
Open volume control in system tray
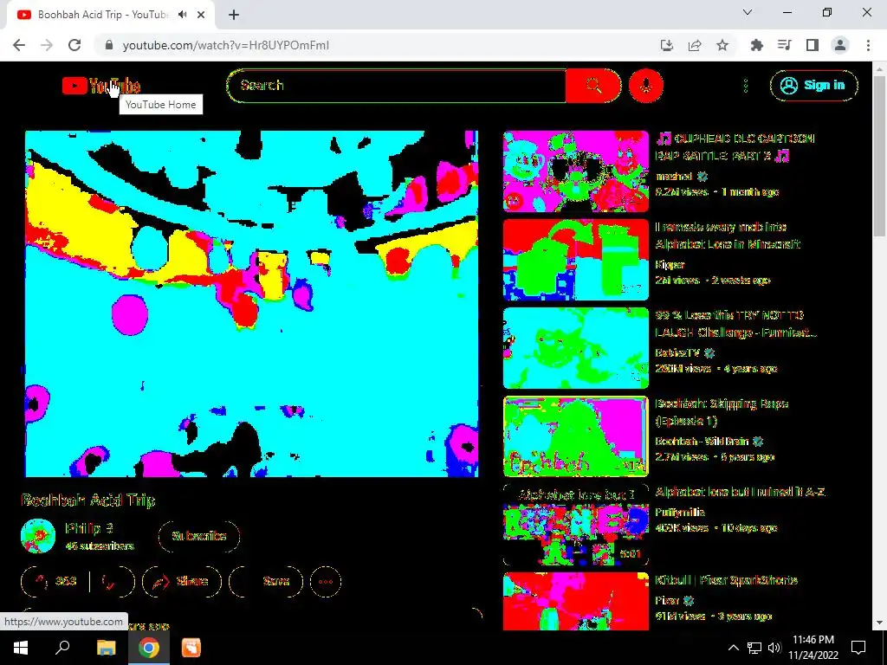pyautogui.click(x=774, y=648)
